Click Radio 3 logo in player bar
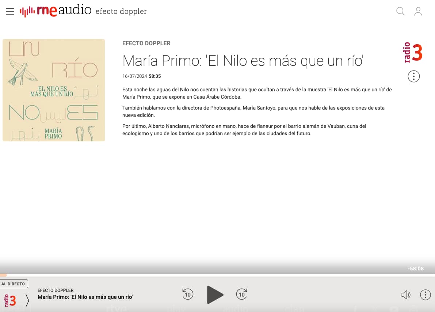Screen dimensions: 435x312 click(x=10, y=301)
